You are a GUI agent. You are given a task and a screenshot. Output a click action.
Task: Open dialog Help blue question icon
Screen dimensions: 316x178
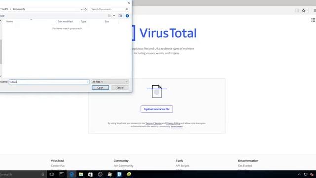tap(127, 16)
